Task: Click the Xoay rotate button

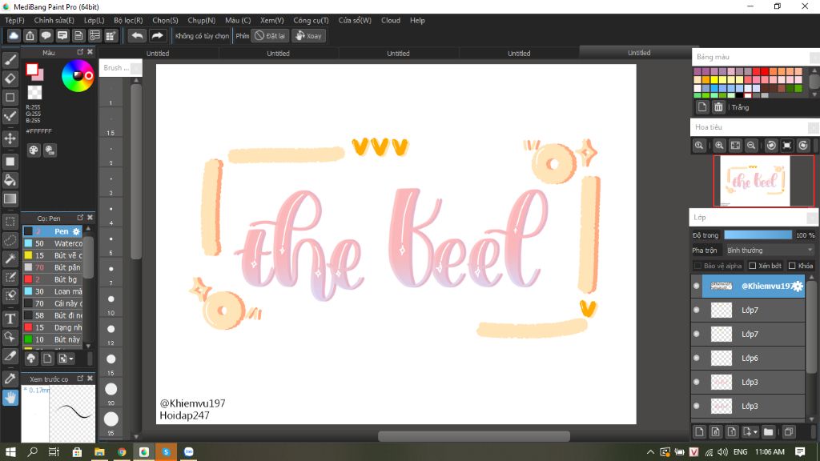Action: point(308,35)
